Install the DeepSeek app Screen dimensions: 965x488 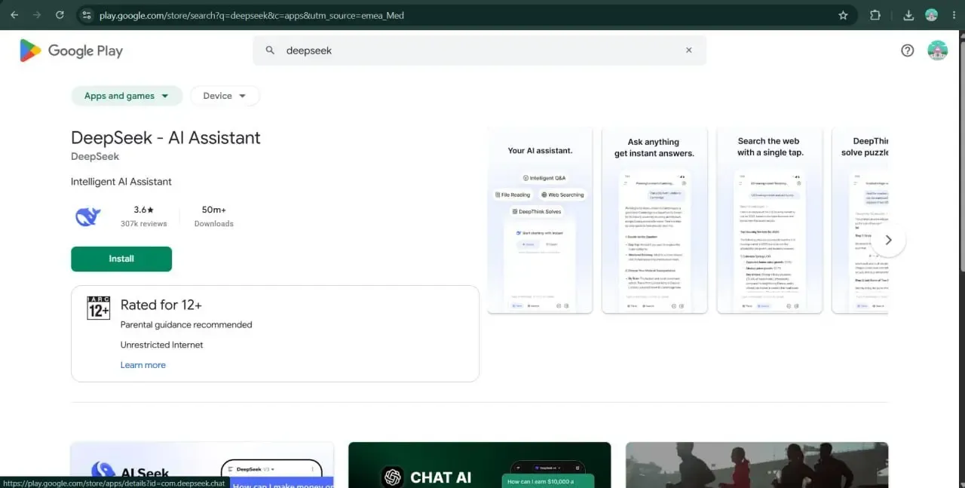(121, 259)
